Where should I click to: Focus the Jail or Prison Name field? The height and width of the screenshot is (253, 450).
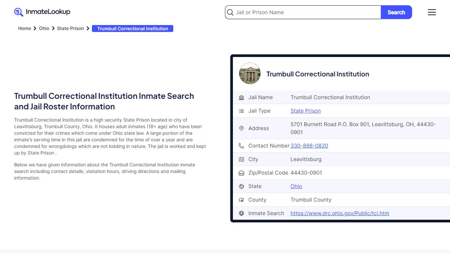(303, 12)
